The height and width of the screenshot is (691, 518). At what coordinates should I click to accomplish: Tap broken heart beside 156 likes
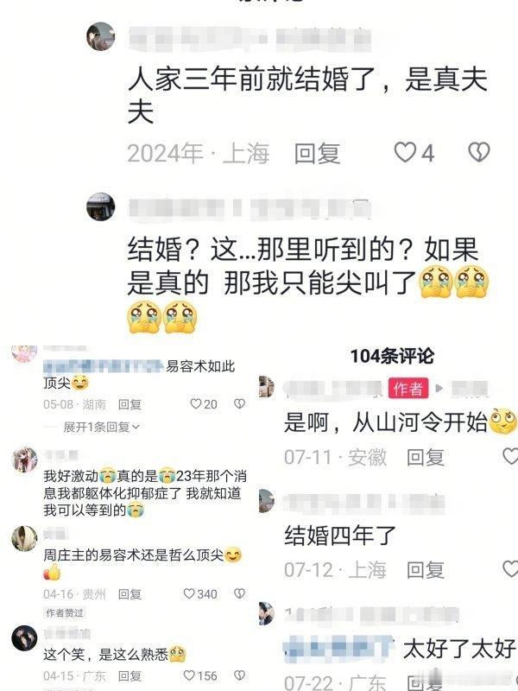coord(239,675)
